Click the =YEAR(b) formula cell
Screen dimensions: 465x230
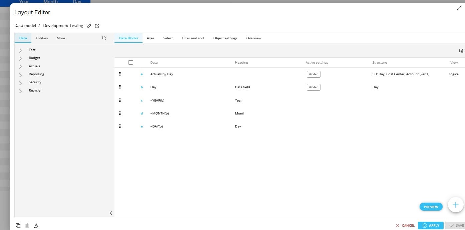pos(157,100)
